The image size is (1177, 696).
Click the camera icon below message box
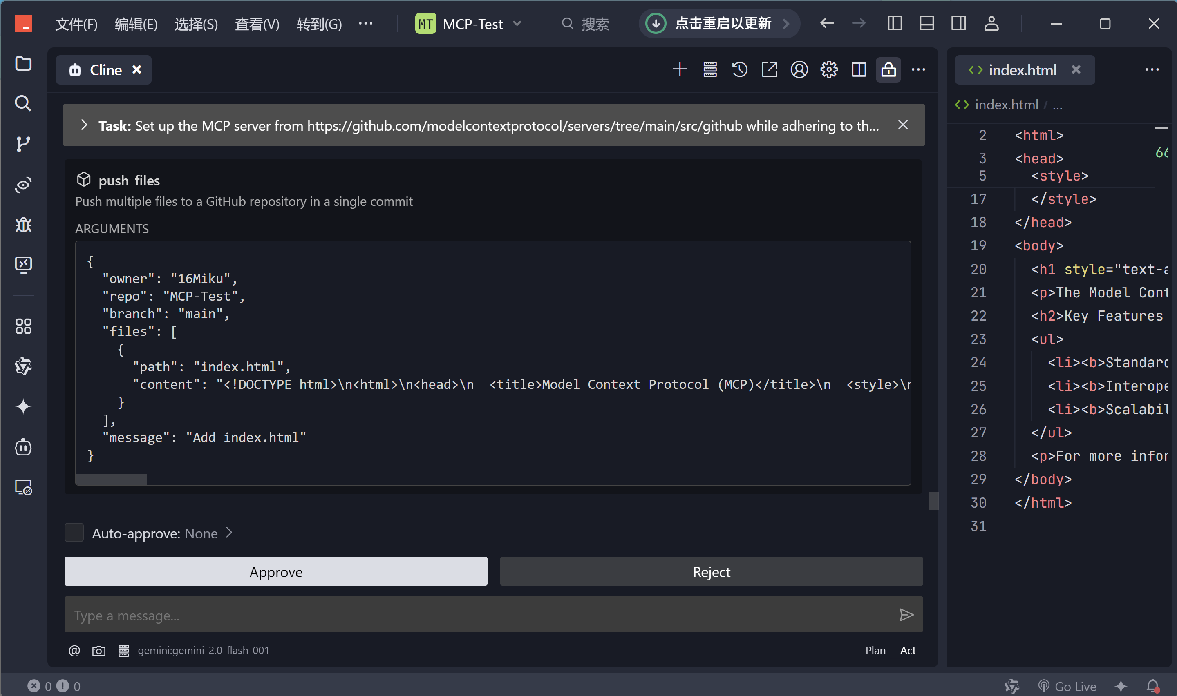click(98, 651)
